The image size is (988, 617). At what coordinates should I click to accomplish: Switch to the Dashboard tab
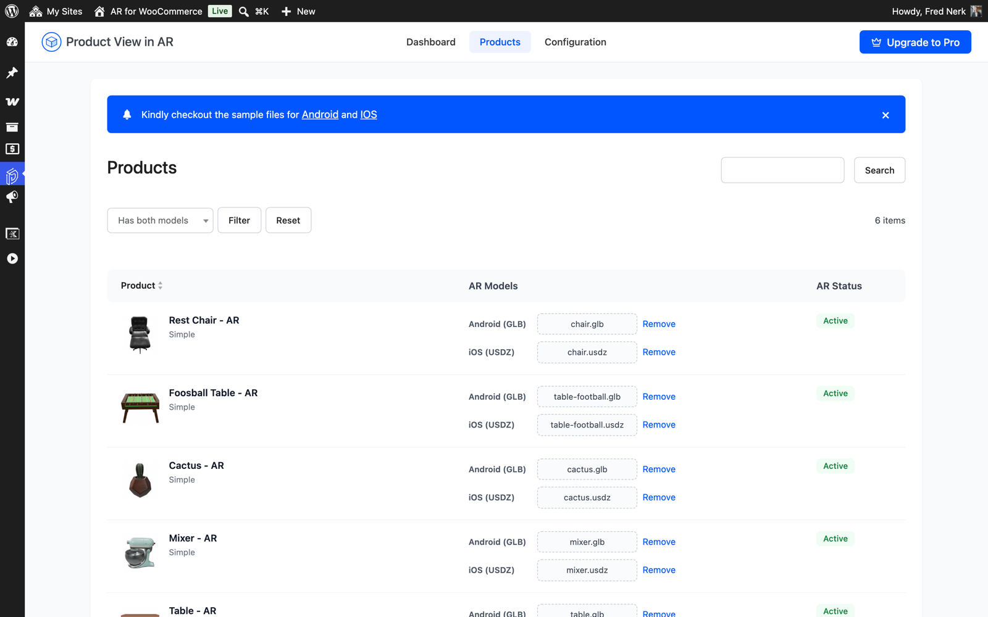pyautogui.click(x=431, y=42)
